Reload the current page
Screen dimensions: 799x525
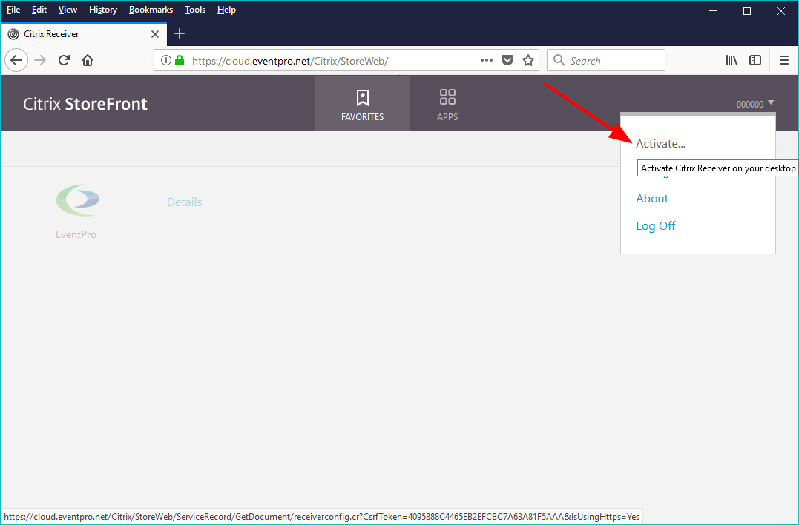point(64,61)
